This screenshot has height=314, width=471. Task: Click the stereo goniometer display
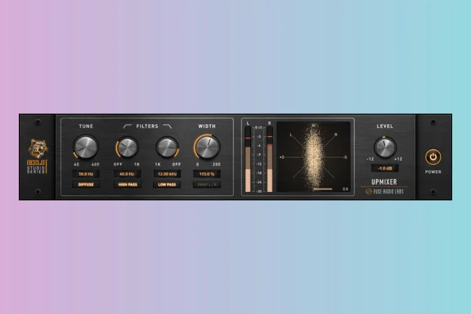coord(313,157)
